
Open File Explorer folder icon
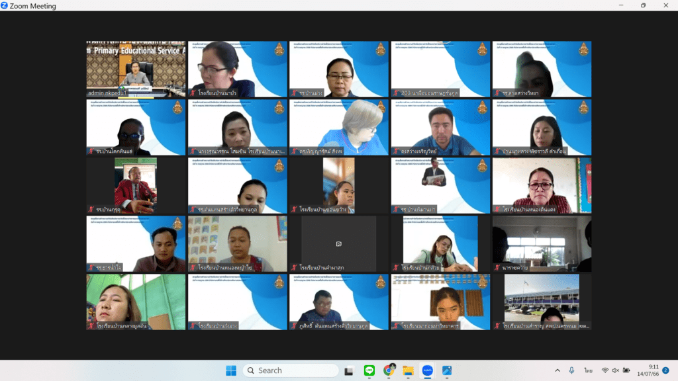[x=408, y=370]
